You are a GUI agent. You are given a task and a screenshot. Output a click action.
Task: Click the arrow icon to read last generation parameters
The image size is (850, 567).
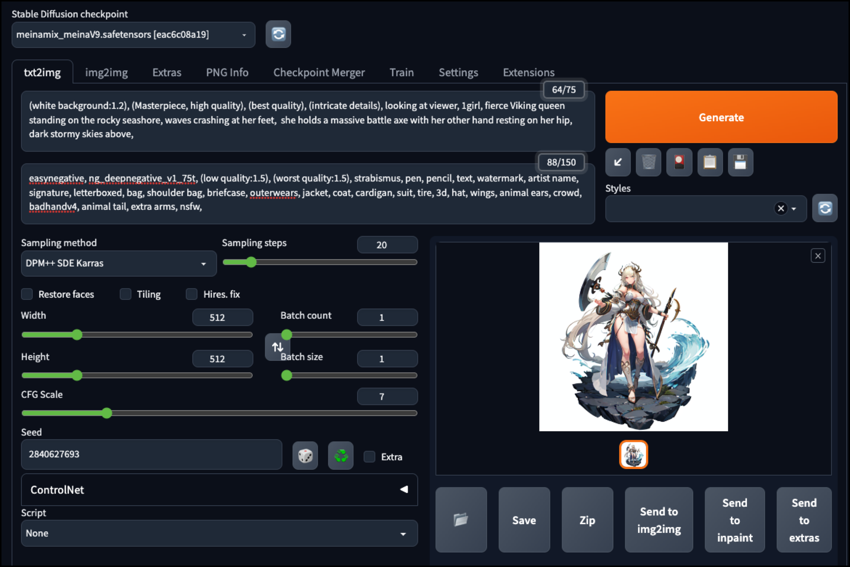click(618, 162)
